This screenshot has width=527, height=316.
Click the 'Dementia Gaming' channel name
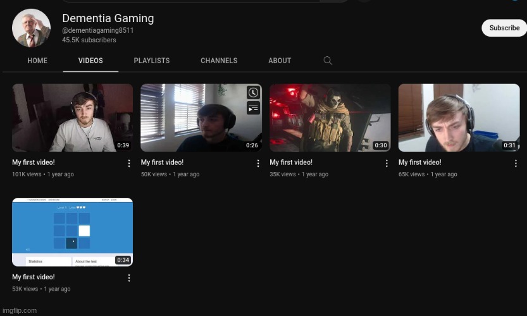coord(108,18)
